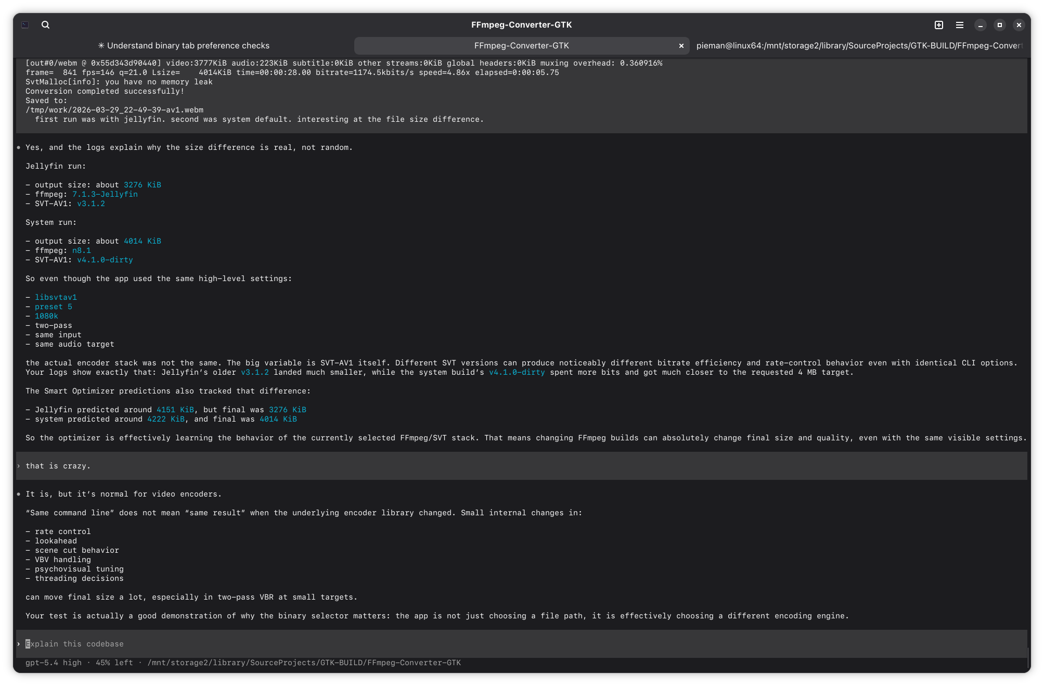Click the terminal scrollbar at right edge

click(1028, 657)
